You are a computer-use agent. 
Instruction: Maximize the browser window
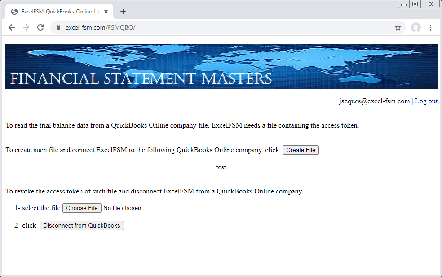pos(415,4)
